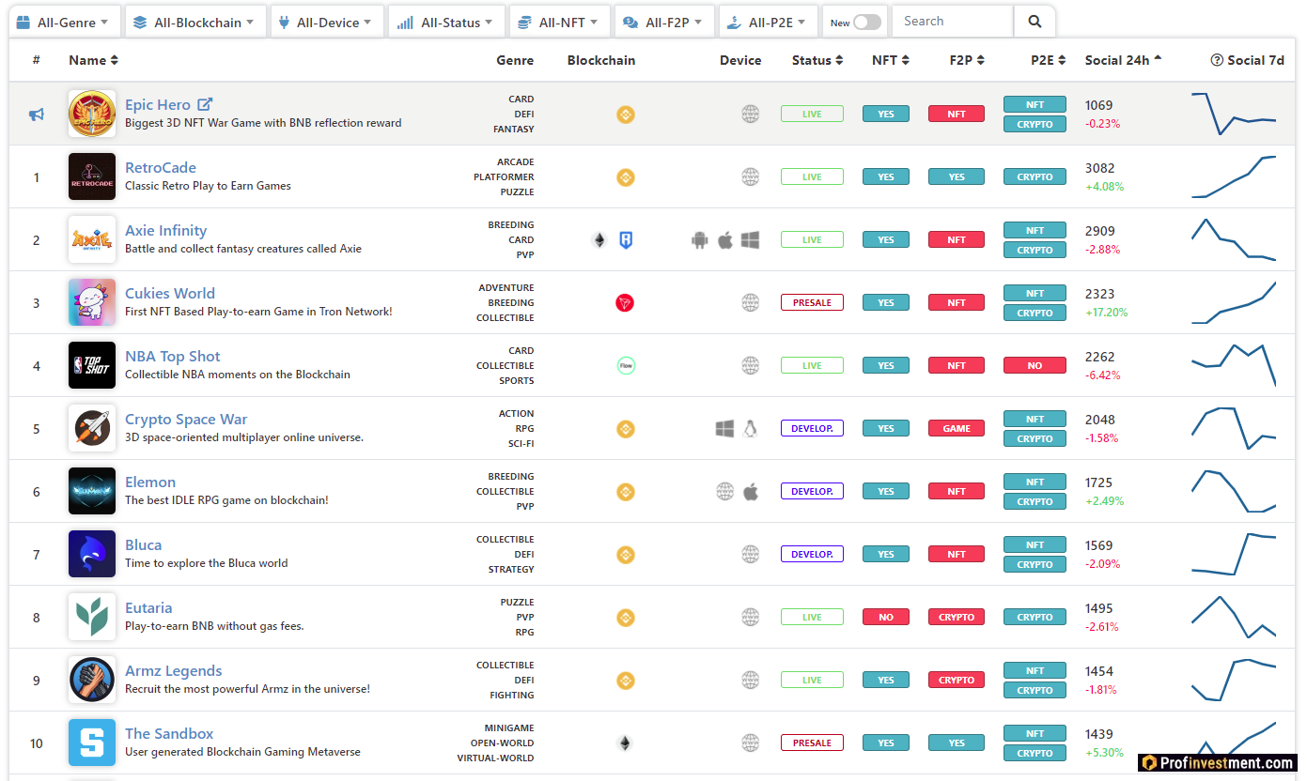
Task: Click into the Search input field
Action: coord(952,22)
